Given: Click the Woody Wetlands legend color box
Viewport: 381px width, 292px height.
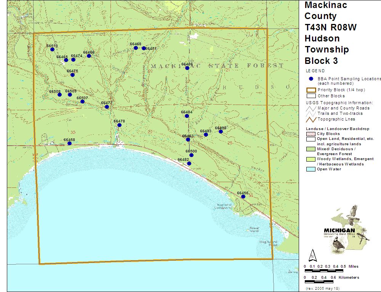Looking at the screenshot, I should tap(311, 159).
